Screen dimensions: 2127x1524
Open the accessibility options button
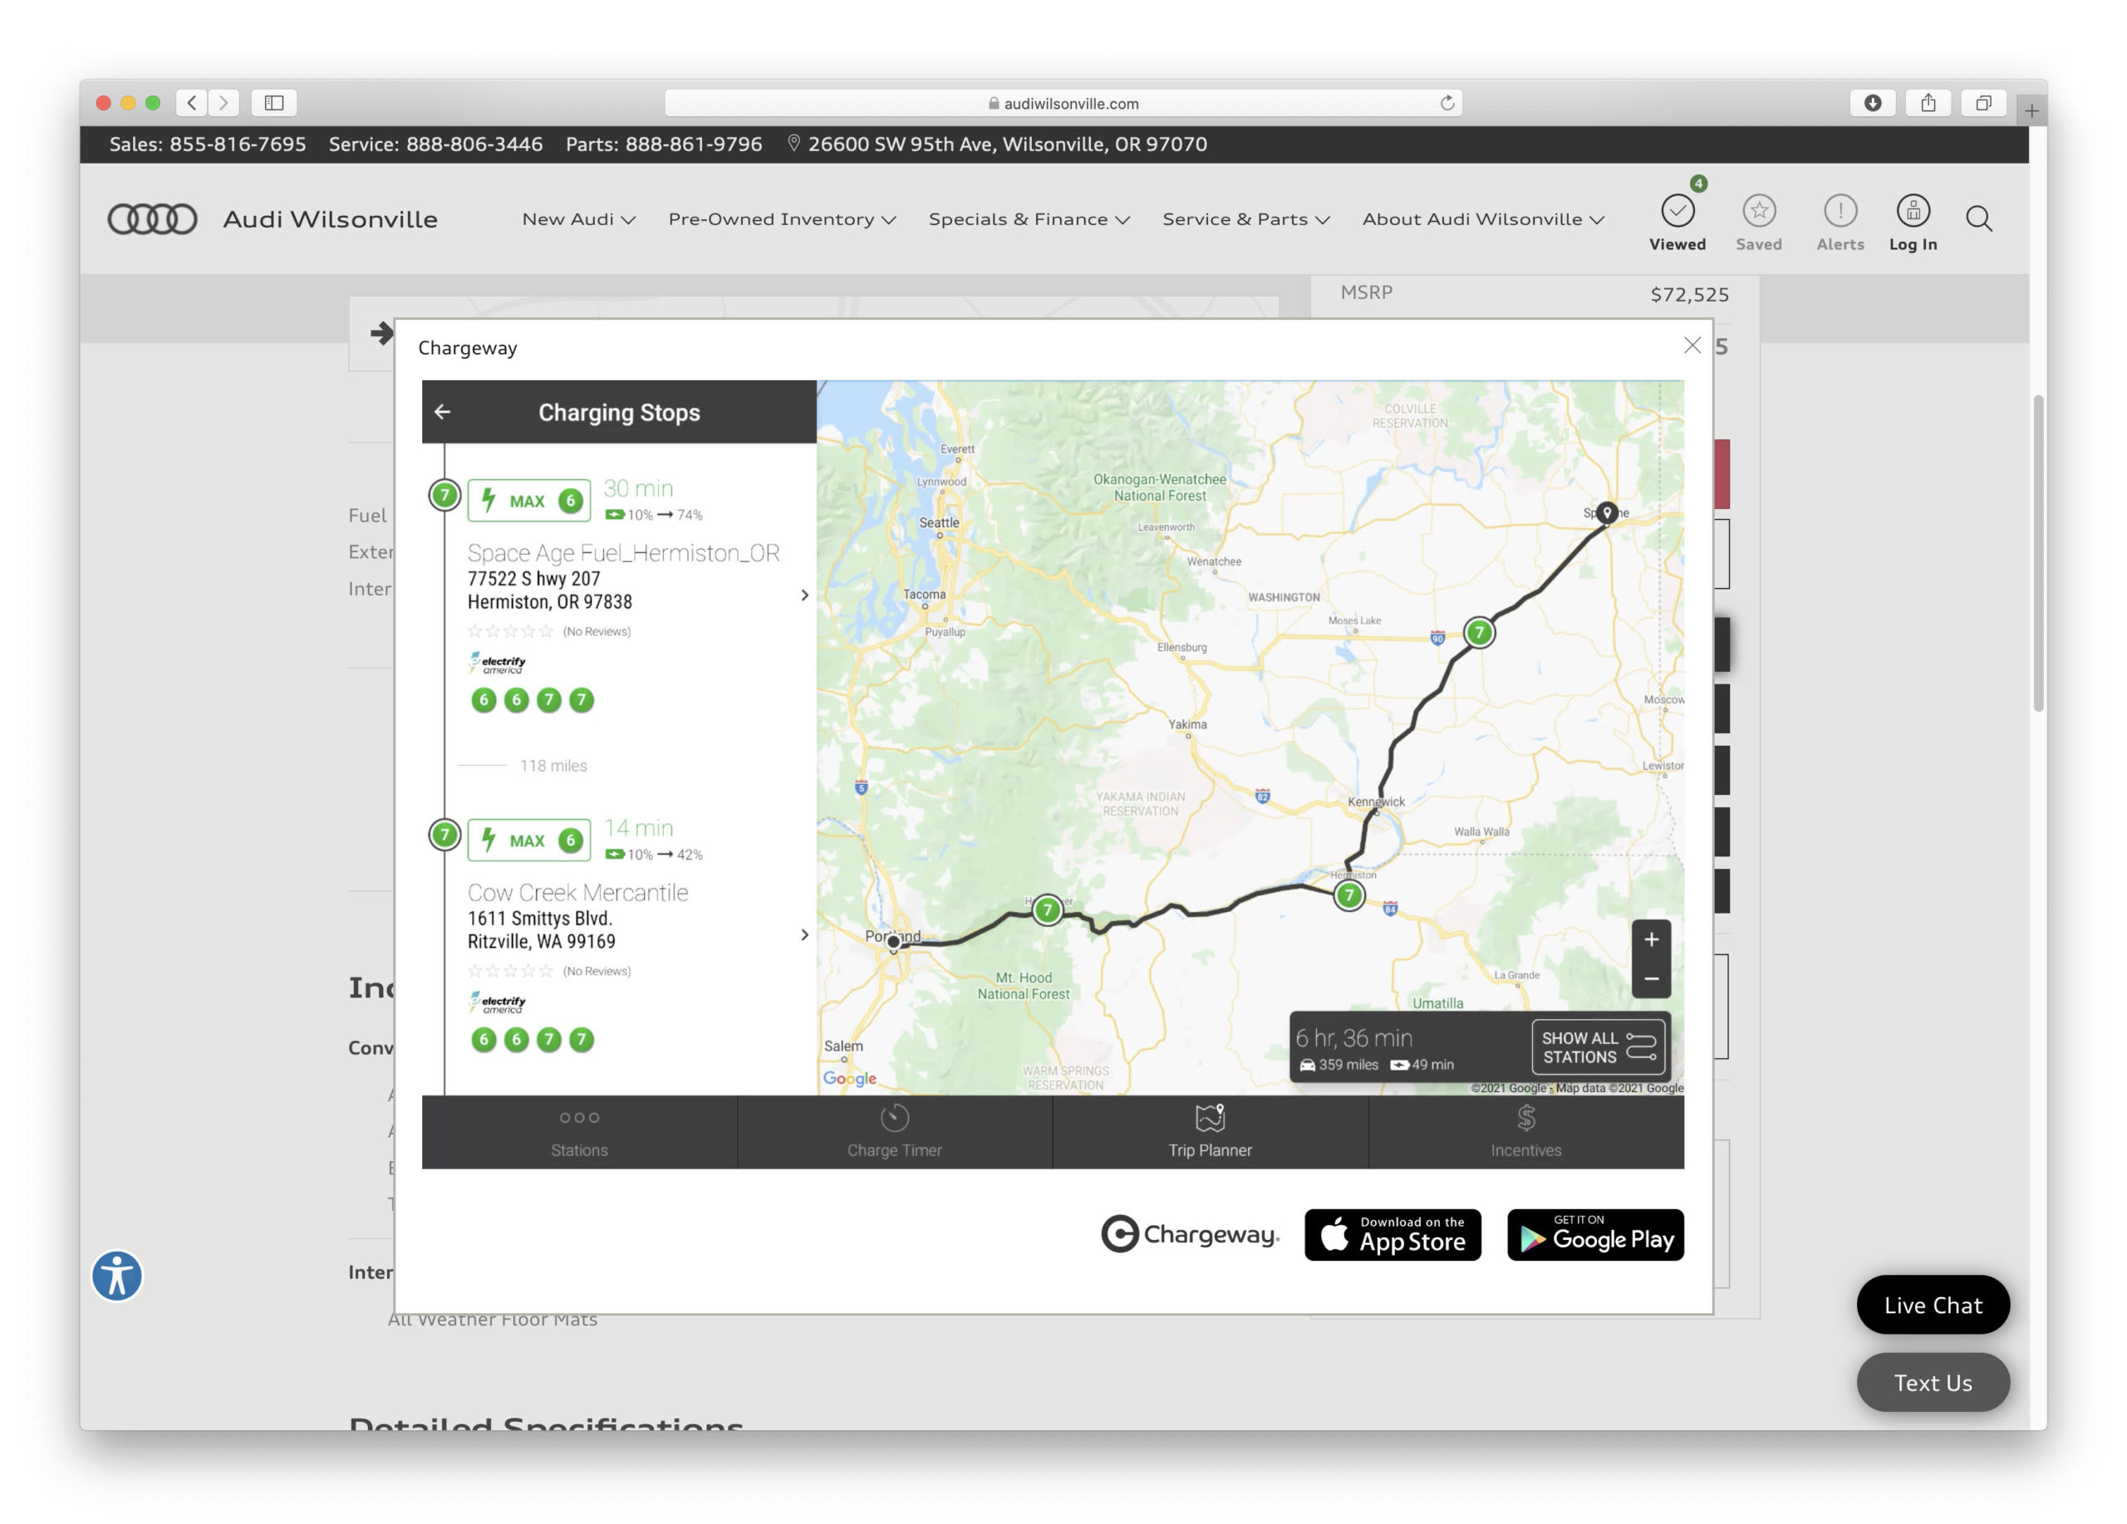click(x=117, y=1276)
